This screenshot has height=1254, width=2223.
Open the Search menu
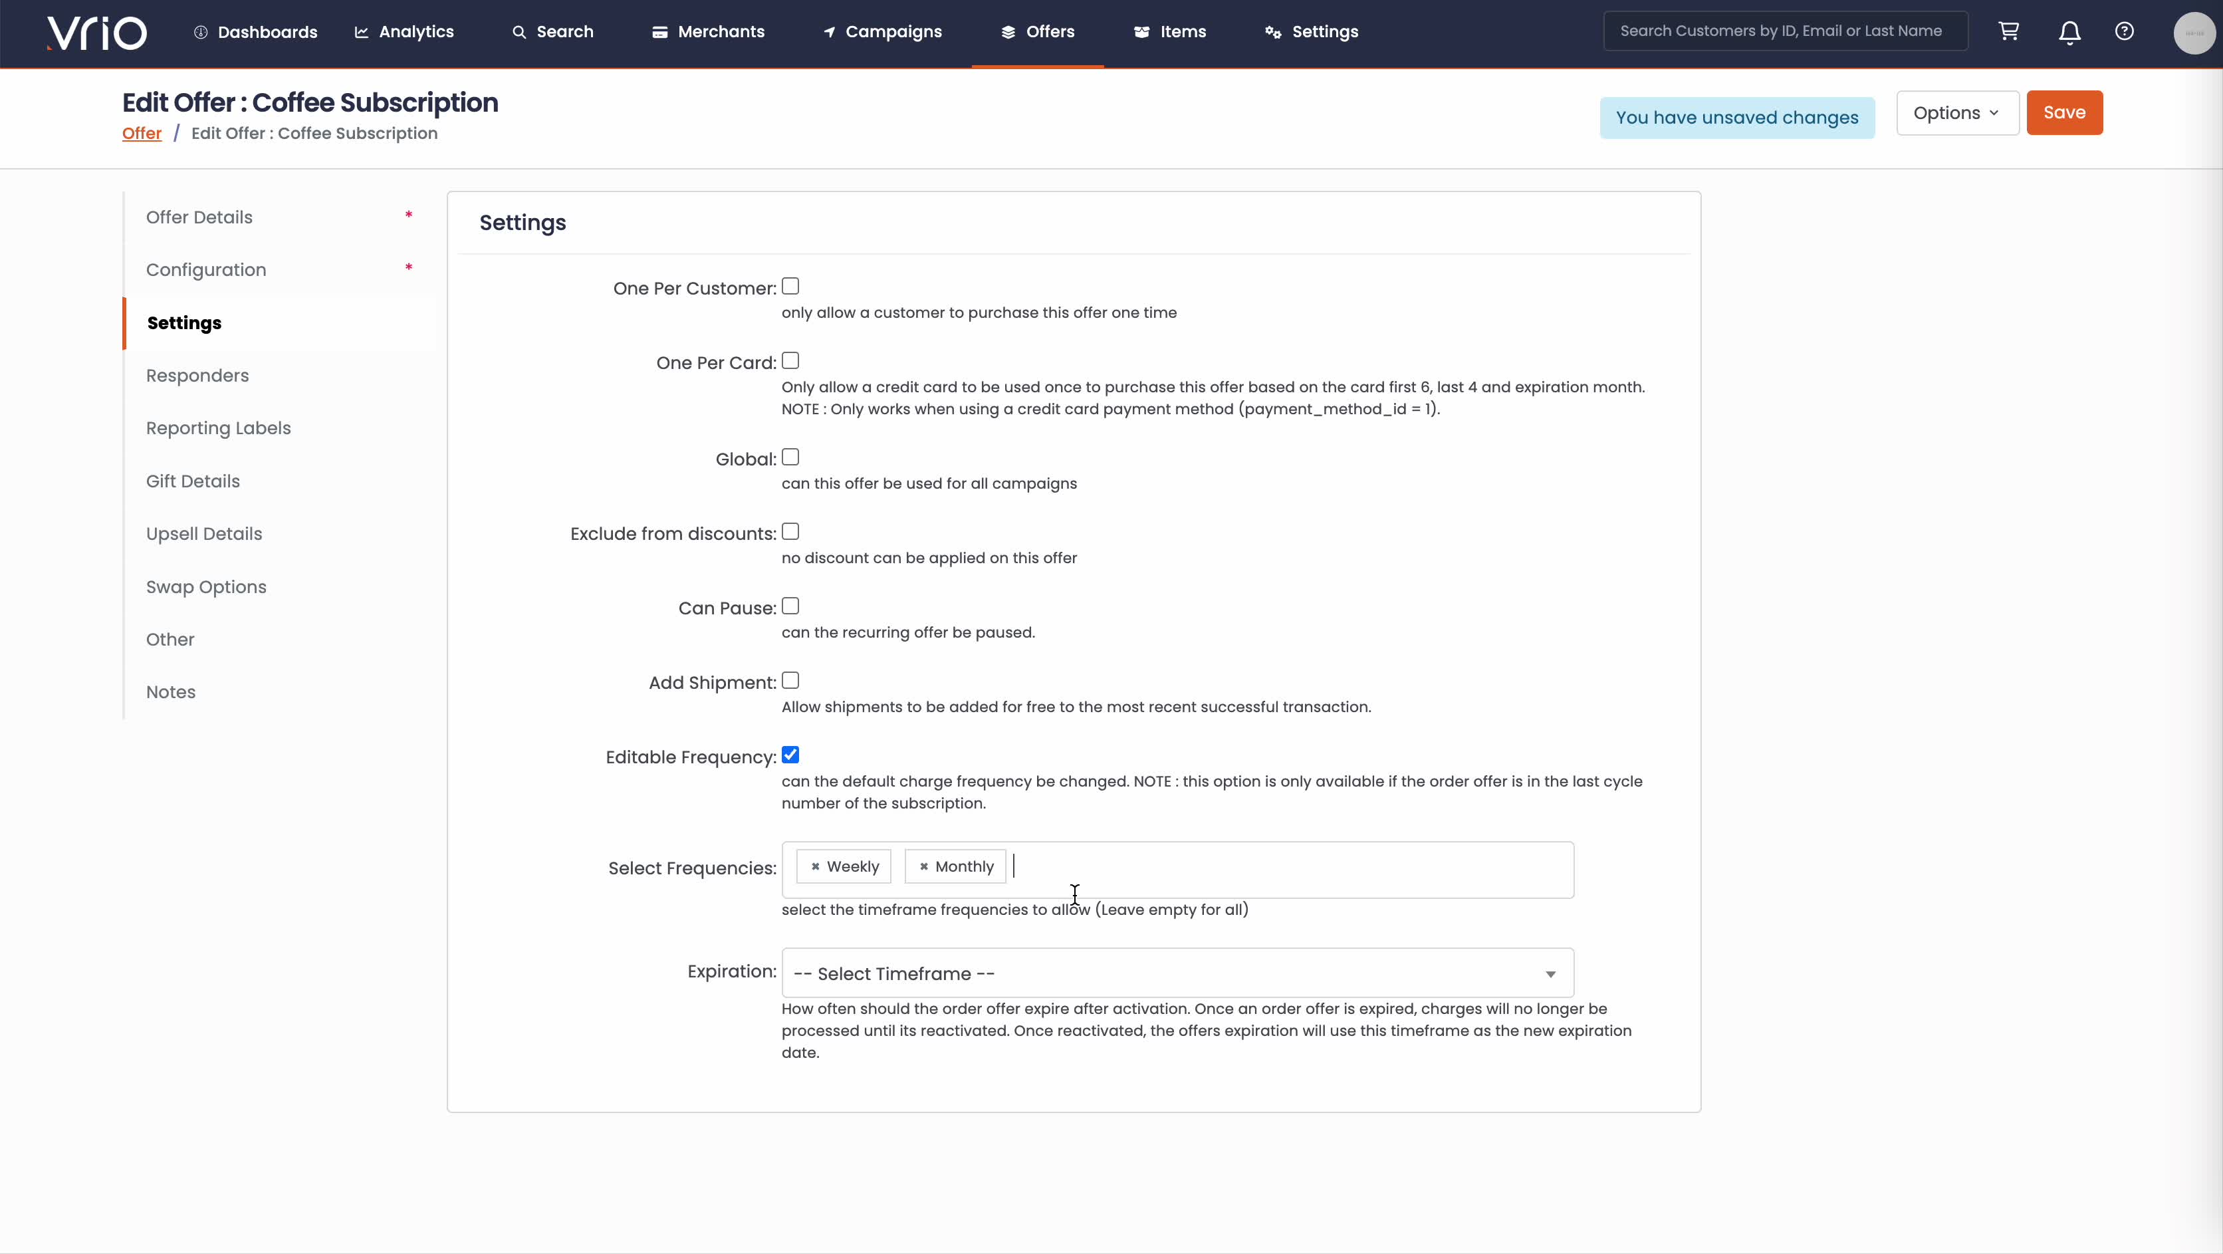point(553,32)
